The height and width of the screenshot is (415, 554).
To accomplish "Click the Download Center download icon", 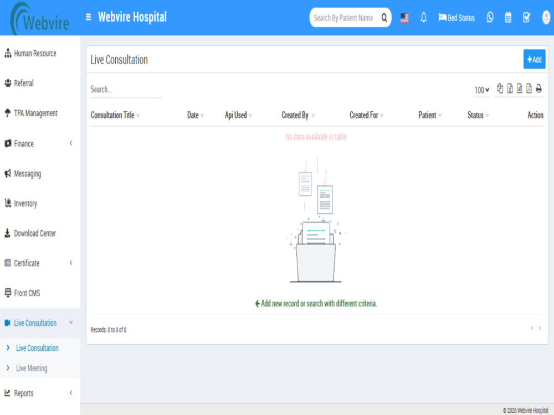I will [x=7, y=233].
